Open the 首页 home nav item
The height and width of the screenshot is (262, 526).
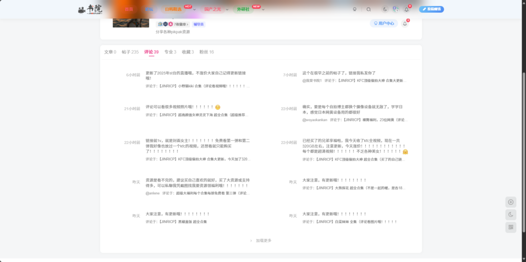click(x=129, y=9)
